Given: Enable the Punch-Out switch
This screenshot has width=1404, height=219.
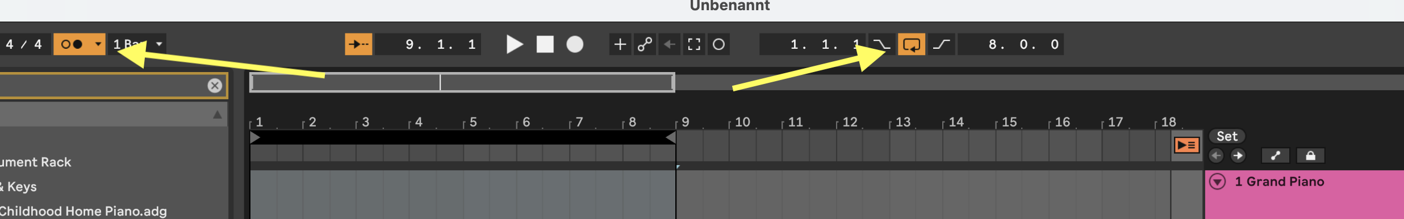Looking at the screenshot, I should coord(942,44).
